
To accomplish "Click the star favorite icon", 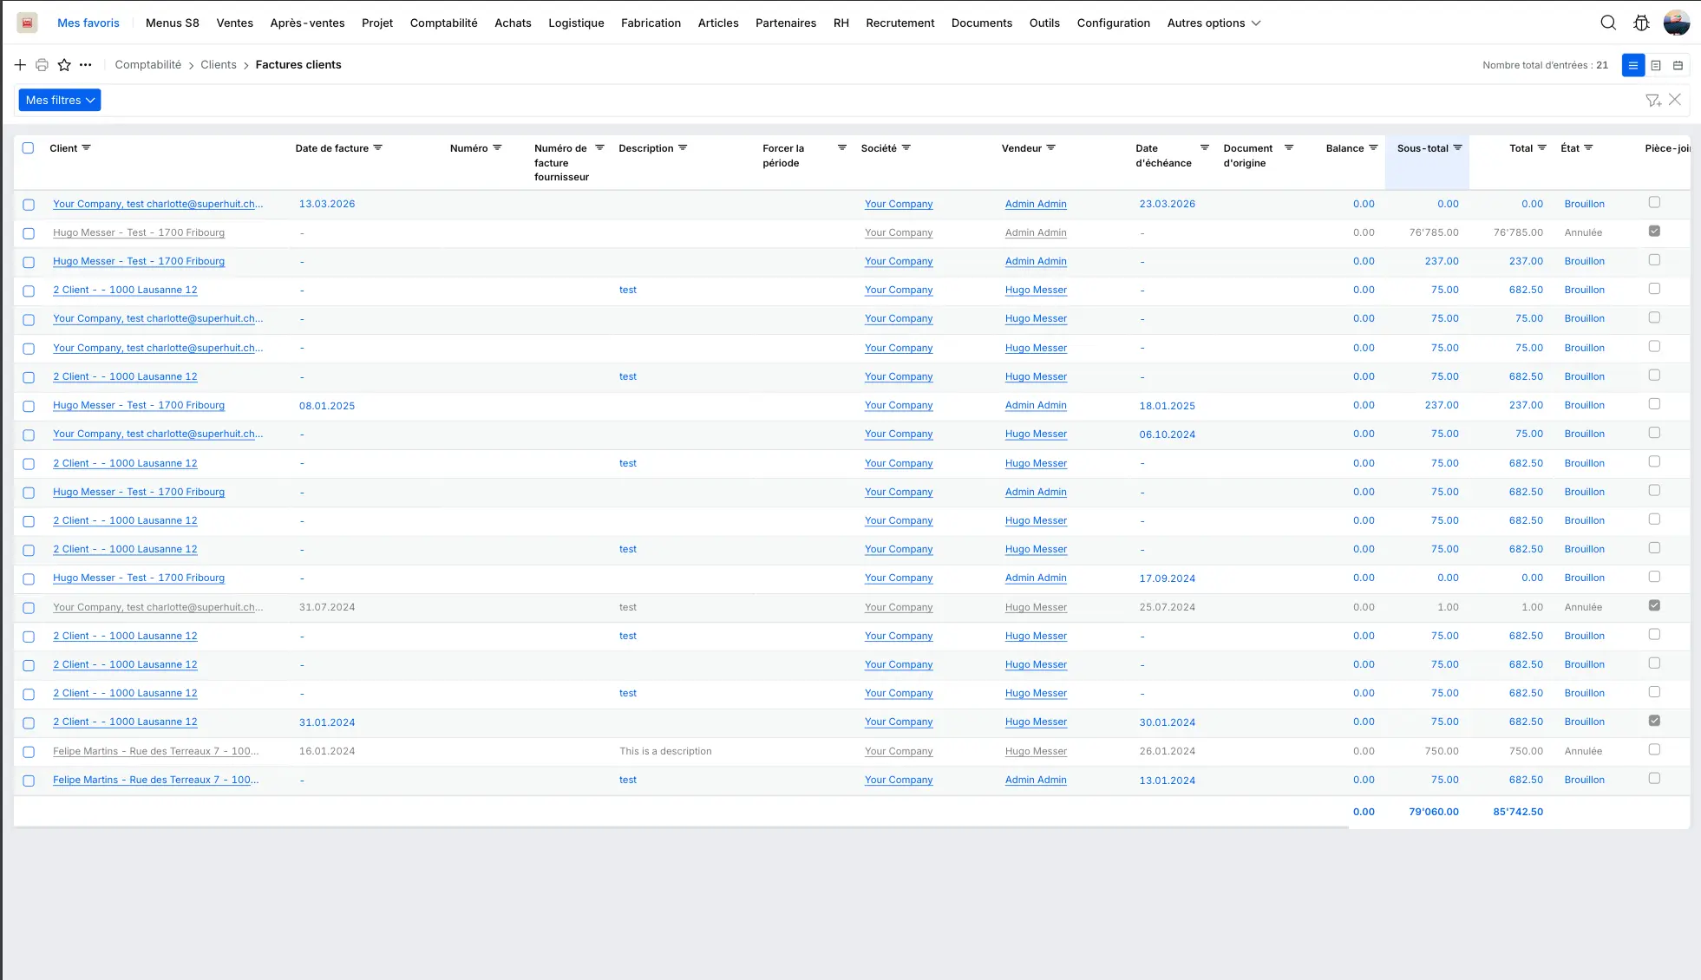I will tap(64, 65).
